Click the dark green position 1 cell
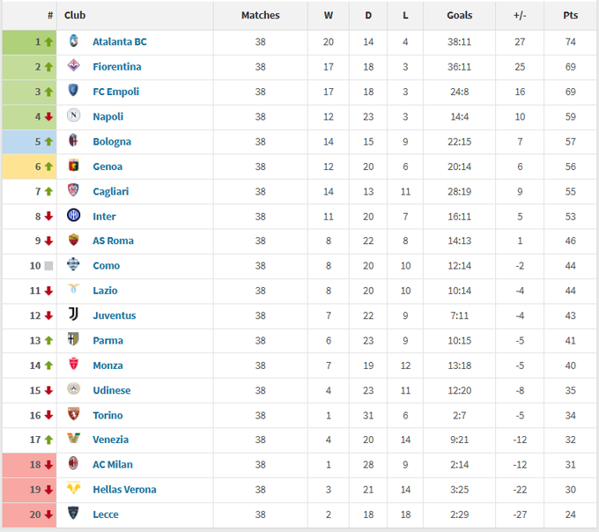The width and height of the screenshot is (599, 532). click(28, 41)
